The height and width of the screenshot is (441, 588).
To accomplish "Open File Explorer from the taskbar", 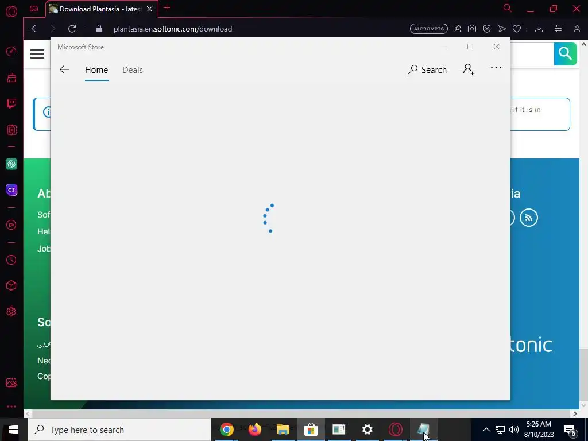I will pos(283,430).
